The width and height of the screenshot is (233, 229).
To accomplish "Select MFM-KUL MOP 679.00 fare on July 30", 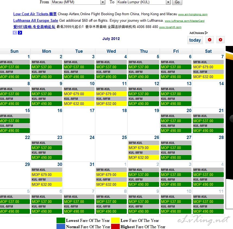I will coord(47,175).
